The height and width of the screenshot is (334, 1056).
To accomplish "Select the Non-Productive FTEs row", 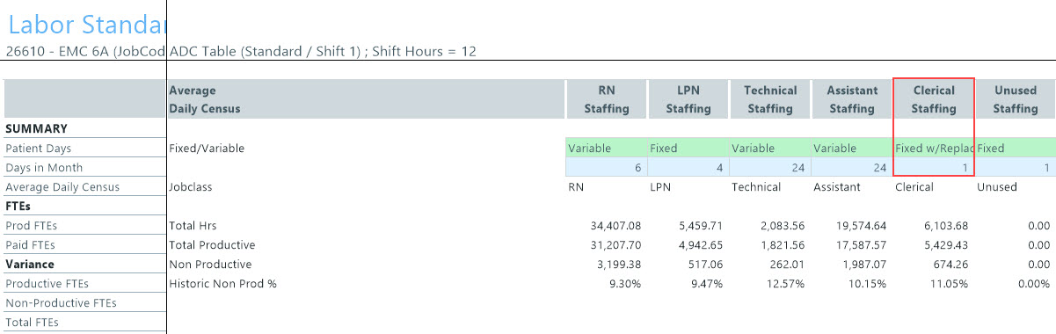I will pos(84,302).
